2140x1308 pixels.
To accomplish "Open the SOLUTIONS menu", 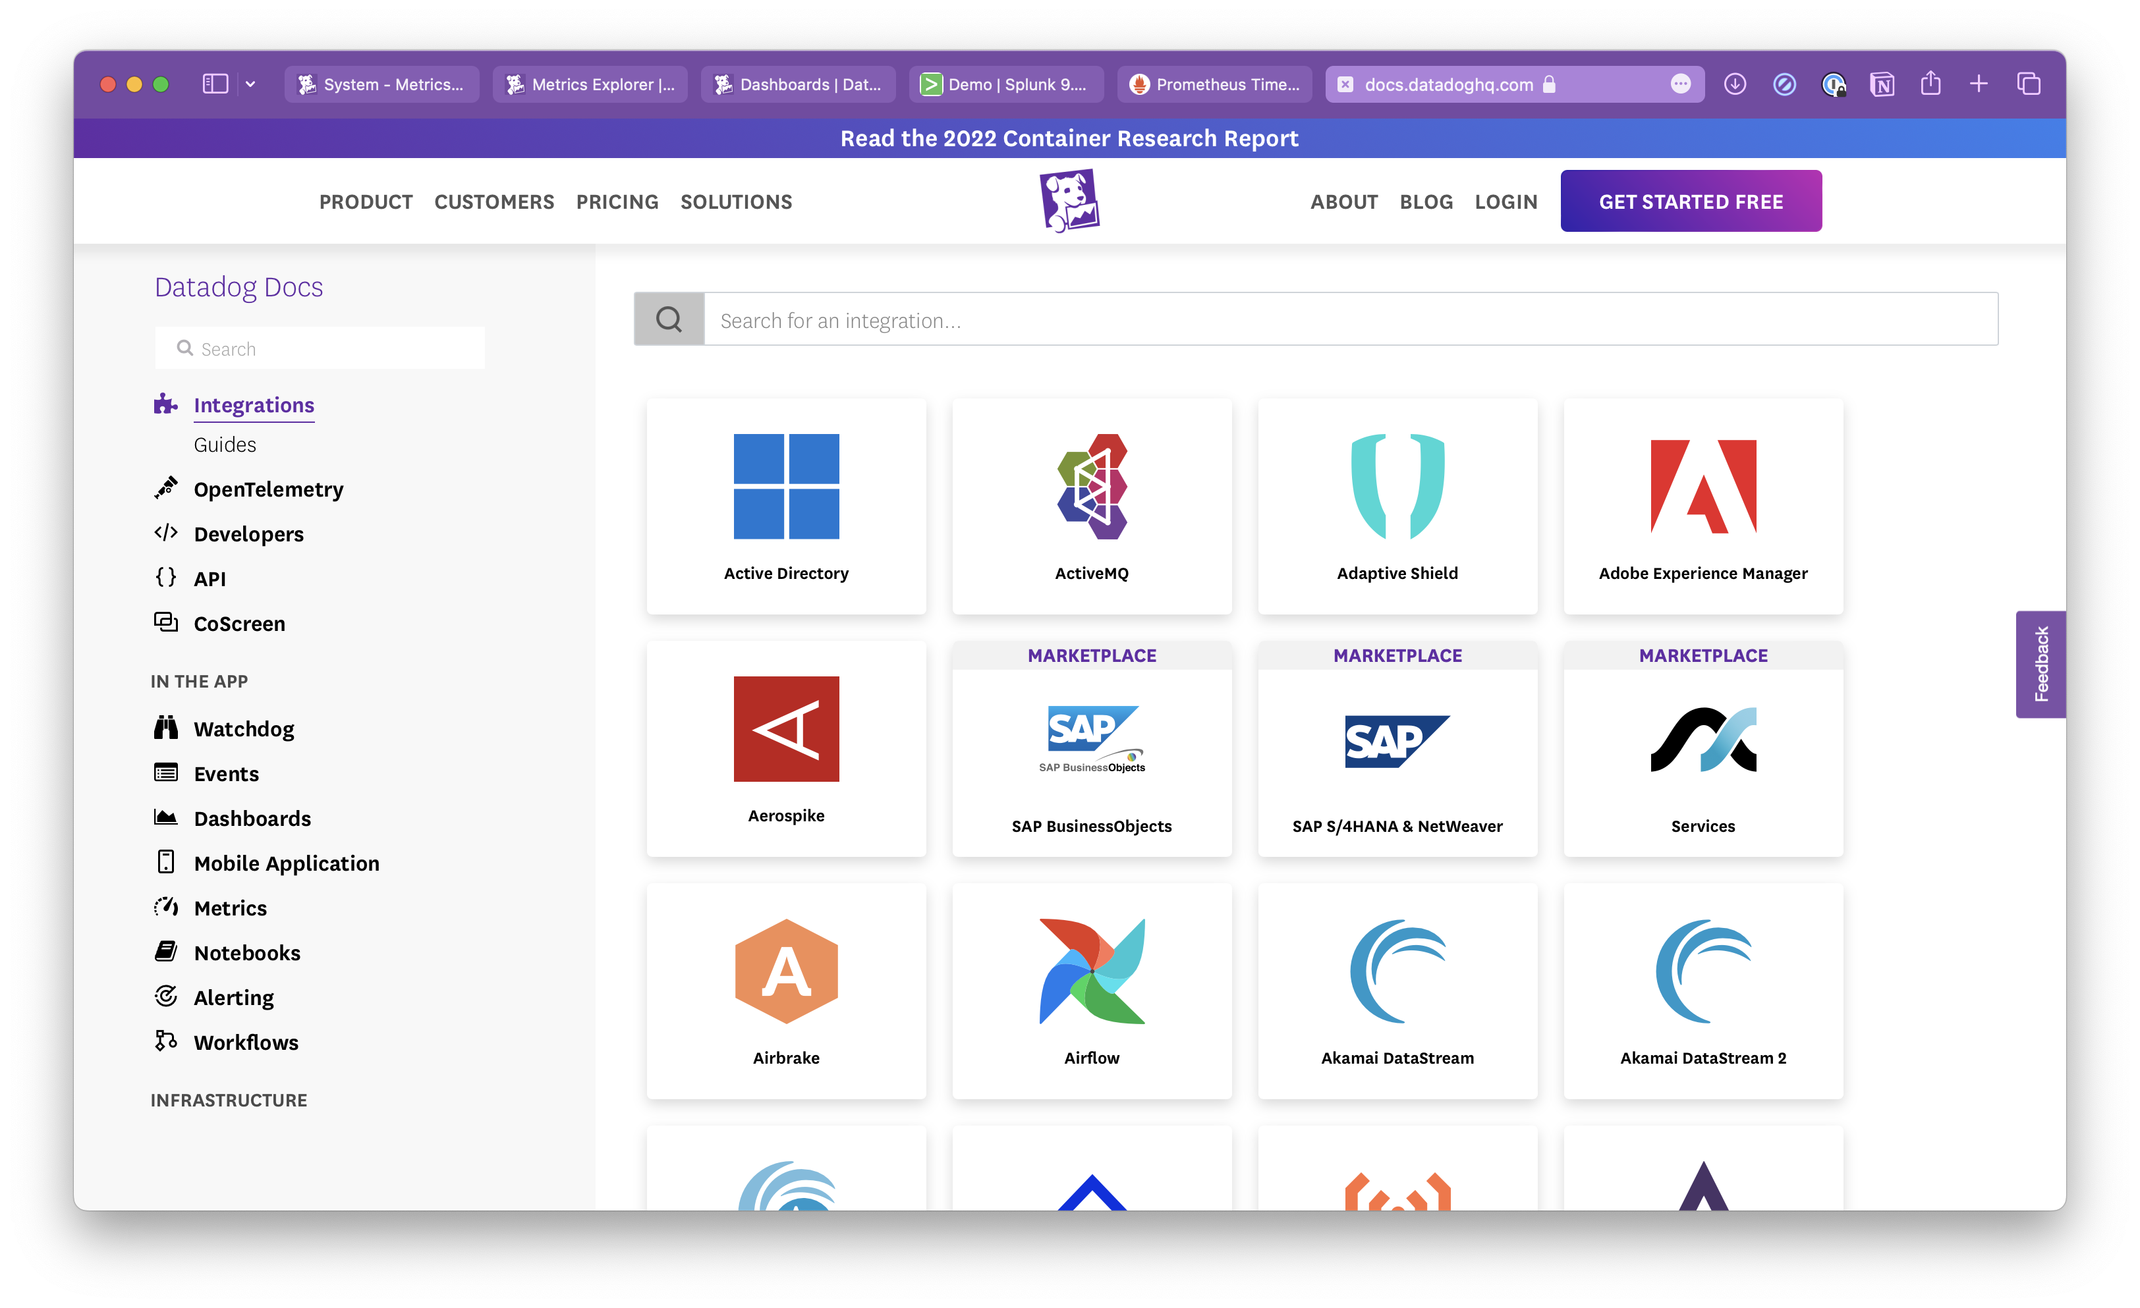I will pos(737,202).
